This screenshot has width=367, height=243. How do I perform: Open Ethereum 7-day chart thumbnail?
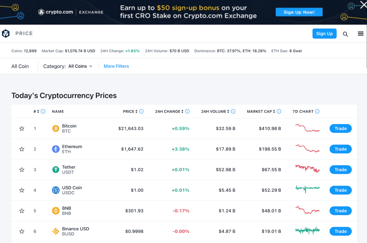pos(307,148)
